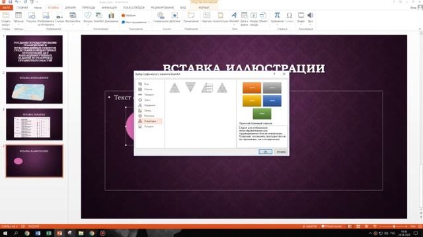Screen dimensions: 423x237
Task: Select slide 1 title thumbnail
Action: tap(34, 51)
